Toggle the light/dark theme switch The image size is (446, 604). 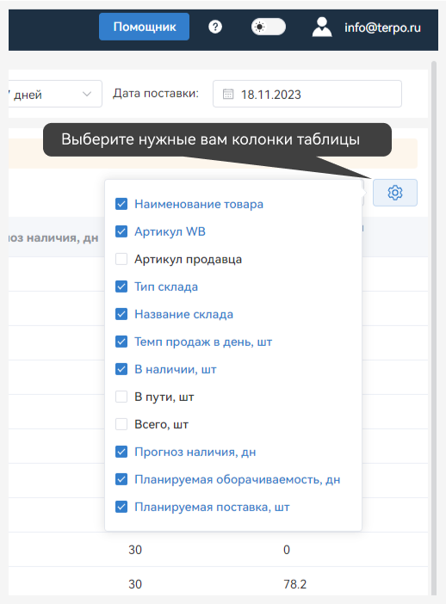pos(269,27)
